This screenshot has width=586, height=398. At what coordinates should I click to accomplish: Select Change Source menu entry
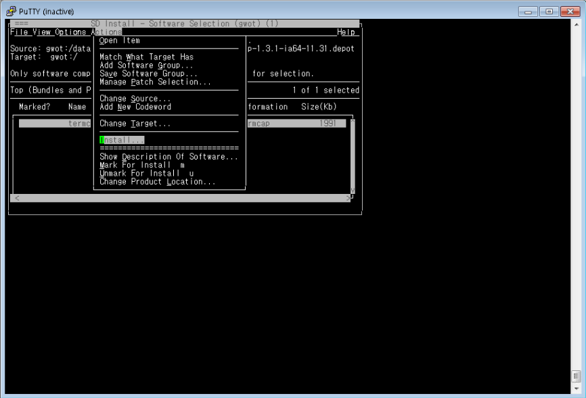(x=135, y=99)
